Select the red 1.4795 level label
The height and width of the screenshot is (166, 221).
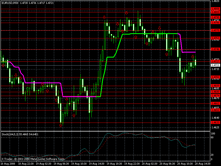coord(215,17)
